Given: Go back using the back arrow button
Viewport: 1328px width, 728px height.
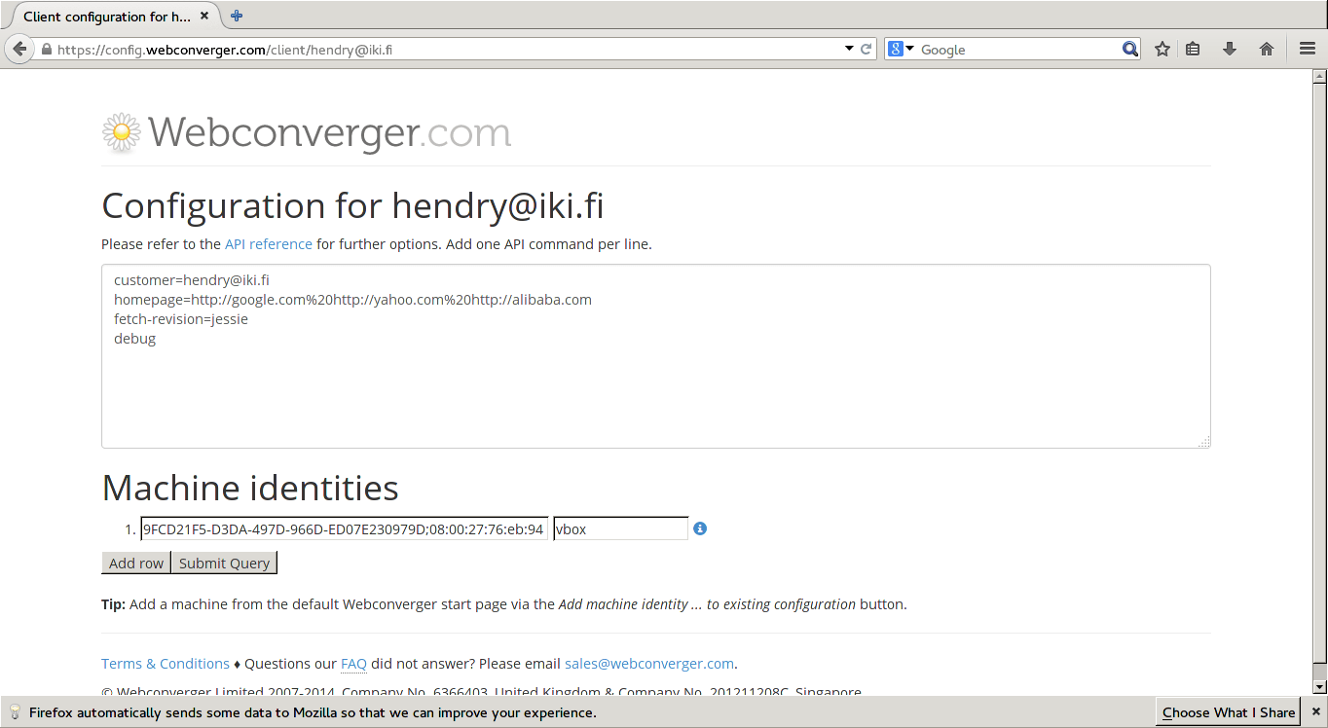Looking at the screenshot, I should [19, 49].
